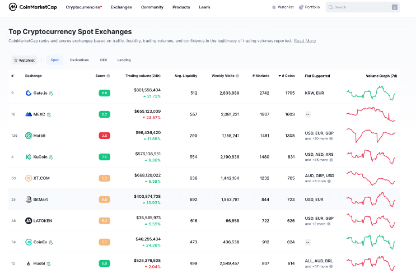
Task: Sort by Avg. Liquidity header
Action: click(186, 76)
